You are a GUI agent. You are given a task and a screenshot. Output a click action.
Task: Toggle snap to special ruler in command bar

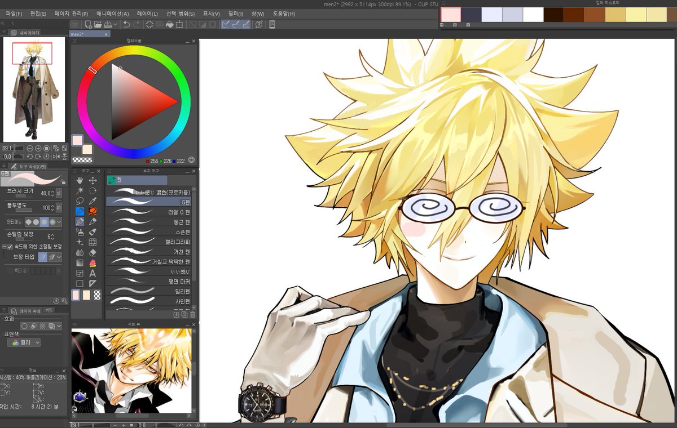coord(236,24)
